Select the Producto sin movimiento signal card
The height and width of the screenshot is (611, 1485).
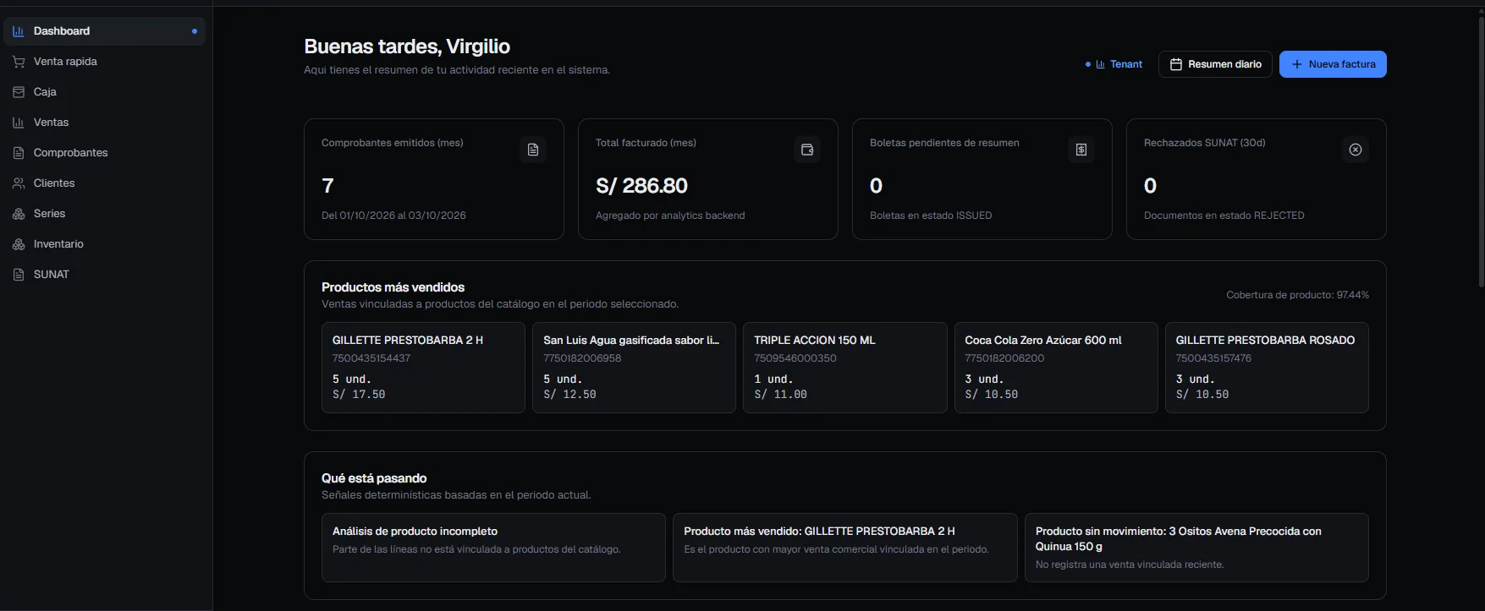pos(1196,548)
